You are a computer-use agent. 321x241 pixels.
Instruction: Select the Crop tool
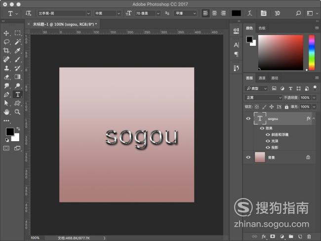[x=6, y=50]
